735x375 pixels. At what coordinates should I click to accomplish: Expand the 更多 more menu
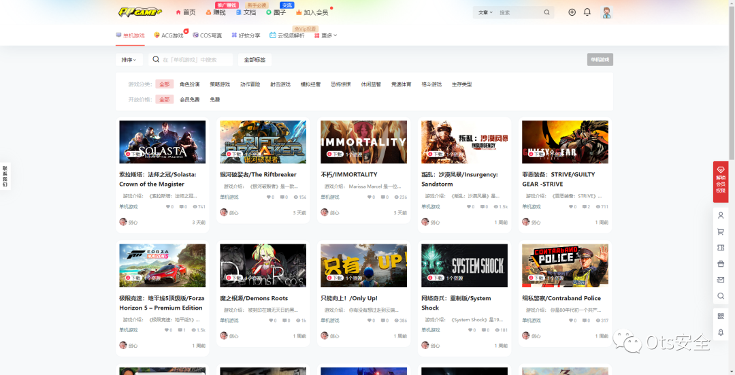325,35
